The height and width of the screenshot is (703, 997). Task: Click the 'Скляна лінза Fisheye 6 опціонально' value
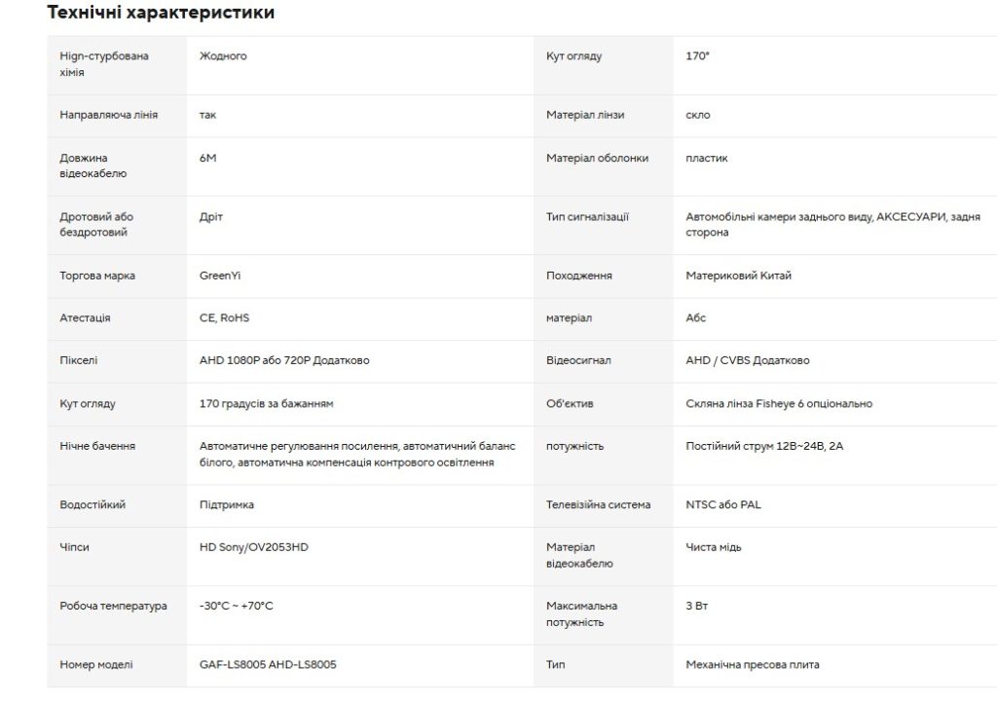point(779,403)
